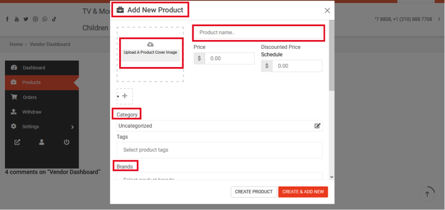Click the cloud upload icon for cover image
This screenshot has height=210, width=445.
tap(150, 44)
